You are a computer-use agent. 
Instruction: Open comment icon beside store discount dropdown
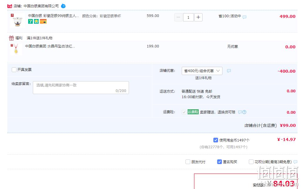(x=229, y=71)
